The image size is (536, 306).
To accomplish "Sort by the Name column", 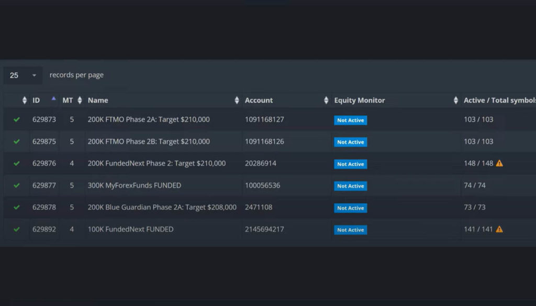I will [x=163, y=100].
